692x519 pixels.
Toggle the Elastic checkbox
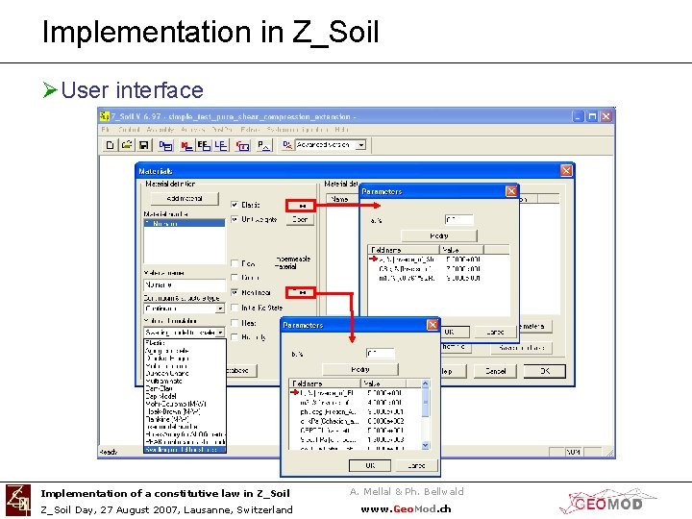click(235, 205)
